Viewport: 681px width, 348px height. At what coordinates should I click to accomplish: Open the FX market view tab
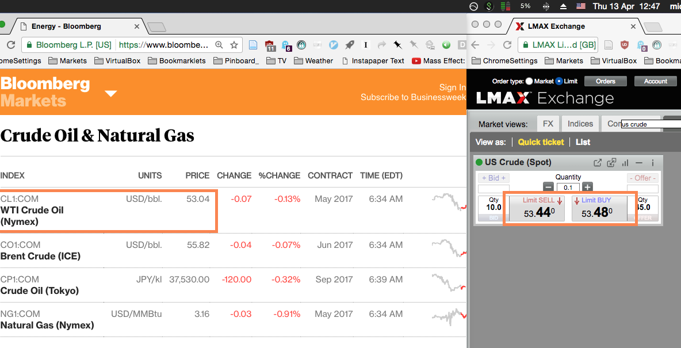tap(548, 124)
